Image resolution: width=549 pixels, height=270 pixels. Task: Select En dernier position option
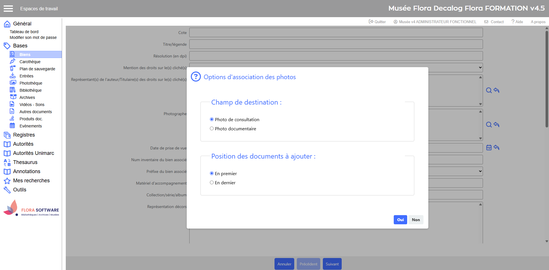click(x=212, y=183)
